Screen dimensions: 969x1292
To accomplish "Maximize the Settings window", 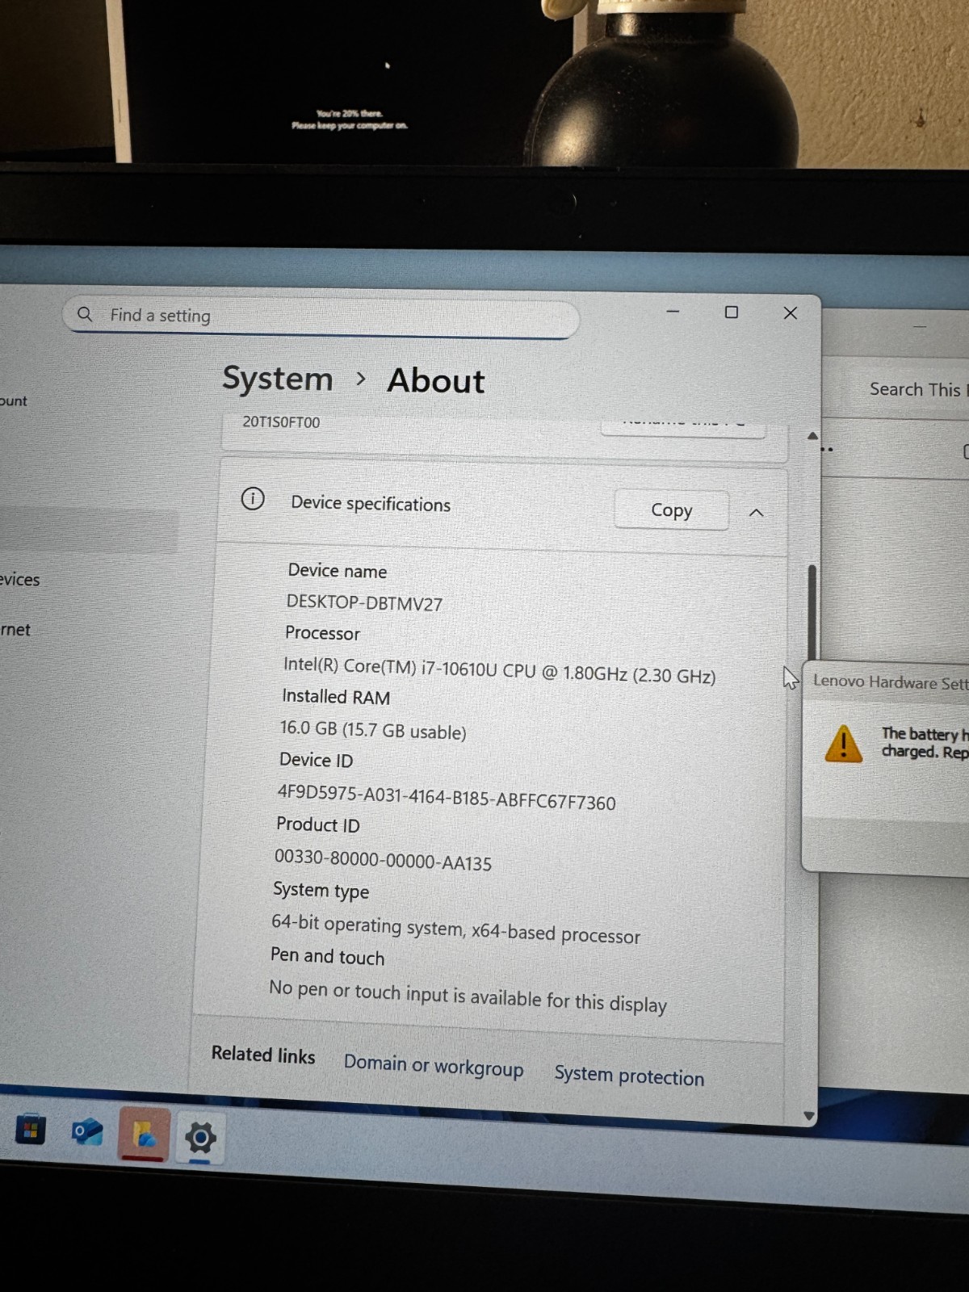I will (x=732, y=313).
